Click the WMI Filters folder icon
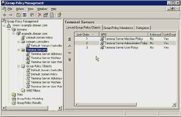This screenshot has height=117, width=181. [x=23, y=90]
